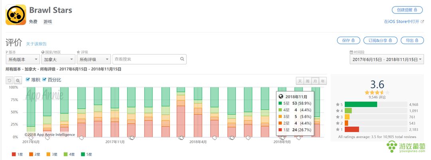Click the chart undo/reset zoom icon

[x=10, y=80]
